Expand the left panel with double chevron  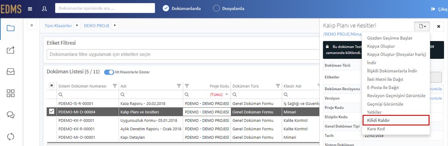31,25
